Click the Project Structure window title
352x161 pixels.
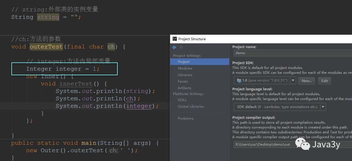pyautogui.click(x=192, y=39)
